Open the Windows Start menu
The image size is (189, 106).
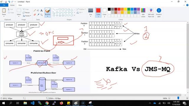point(3,103)
